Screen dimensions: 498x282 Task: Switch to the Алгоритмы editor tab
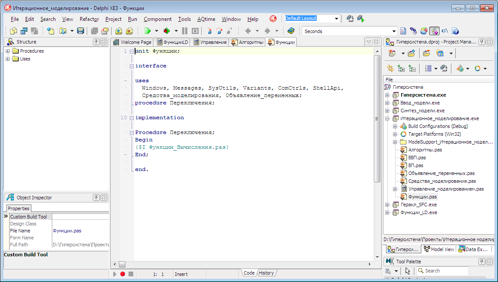click(247, 42)
